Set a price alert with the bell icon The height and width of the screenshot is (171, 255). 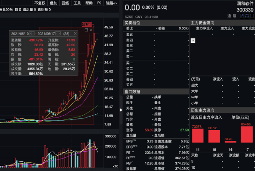pyautogui.click(x=247, y=16)
